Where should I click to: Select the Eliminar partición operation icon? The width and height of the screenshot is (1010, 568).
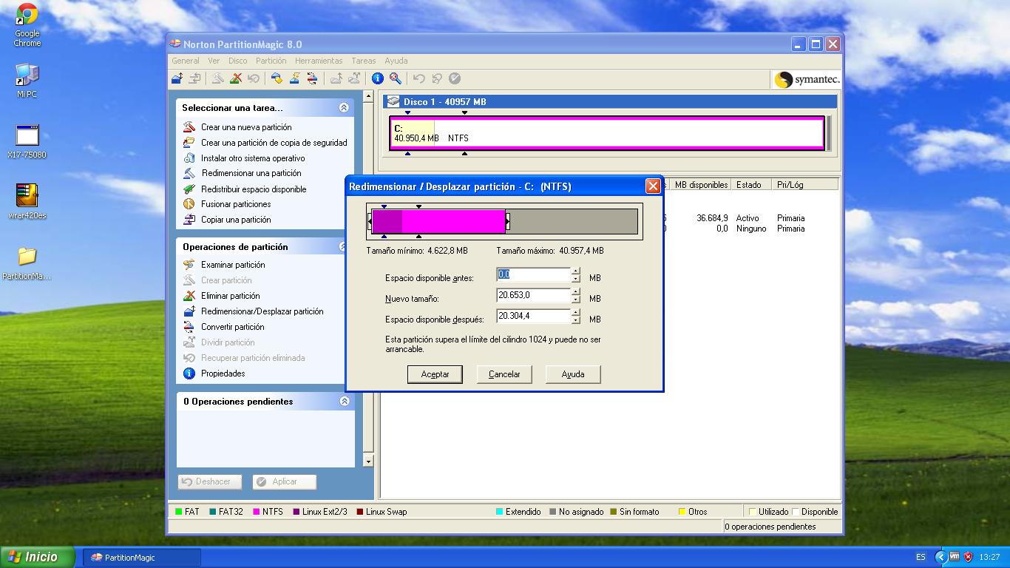tap(191, 295)
